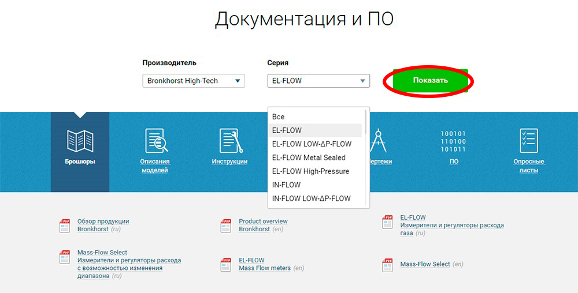This screenshot has height=293, width=578.
Task: Click PDF icon beside EL-FLOW Измерители и регуляторы
Action: coord(387,221)
